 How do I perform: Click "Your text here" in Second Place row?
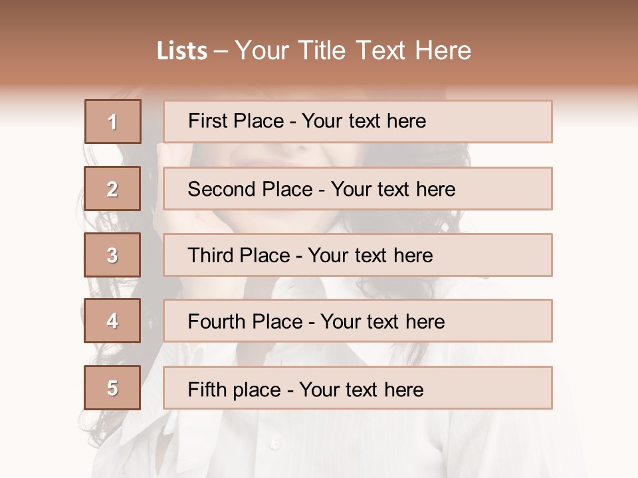(393, 189)
